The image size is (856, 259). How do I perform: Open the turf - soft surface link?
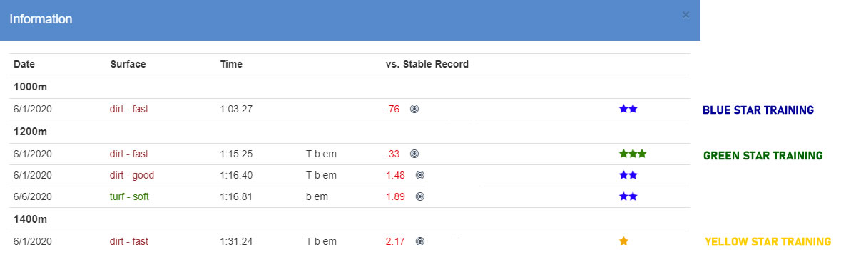tap(129, 196)
